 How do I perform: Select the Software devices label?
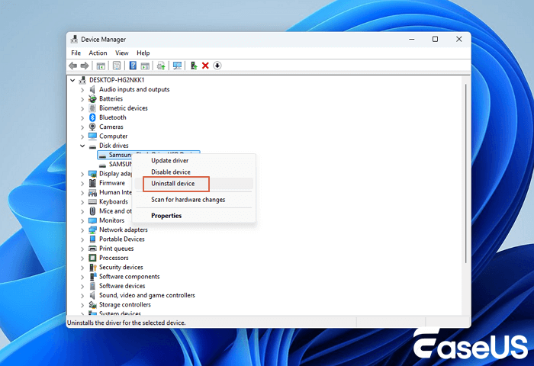click(122, 286)
